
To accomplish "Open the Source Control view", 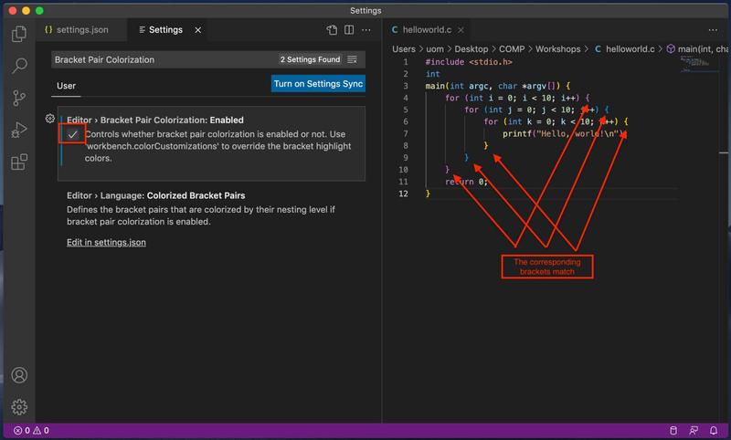I will 19,98.
